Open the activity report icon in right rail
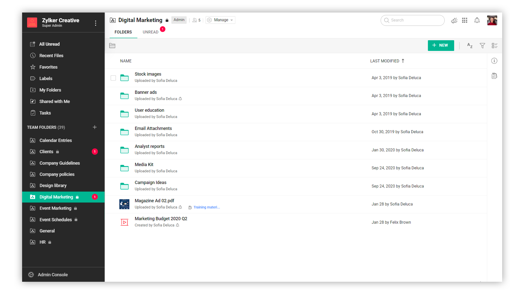 point(494,76)
